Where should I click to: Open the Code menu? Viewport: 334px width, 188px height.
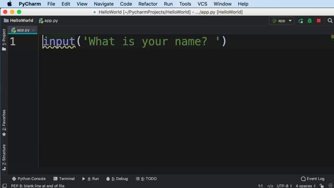tap(126, 4)
